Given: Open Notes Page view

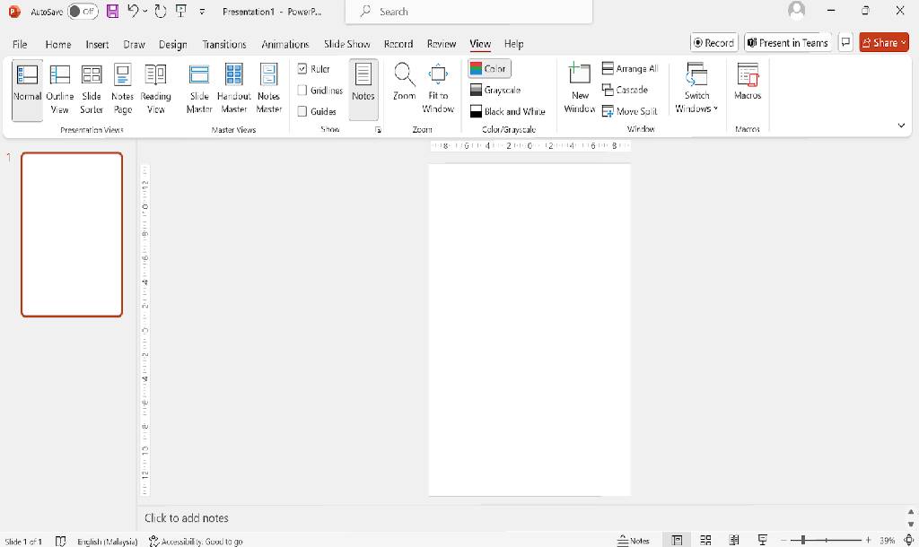Looking at the screenshot, I should coord(122,91).
